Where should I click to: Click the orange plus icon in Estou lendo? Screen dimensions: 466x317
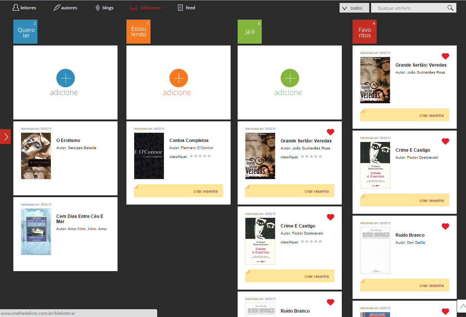tap(179, 78)
